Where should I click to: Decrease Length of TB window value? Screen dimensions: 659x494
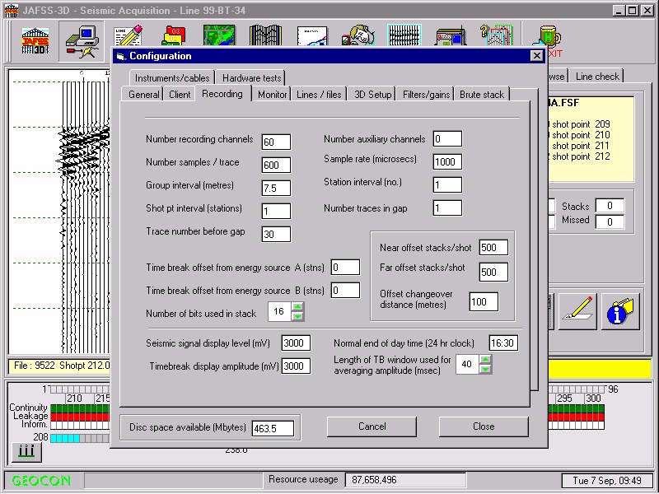(x=485, y=369)
